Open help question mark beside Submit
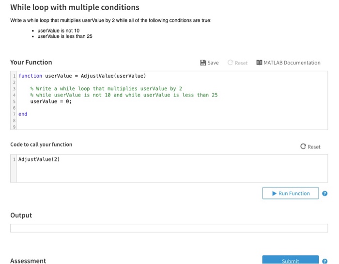 [x=325, y=261]
